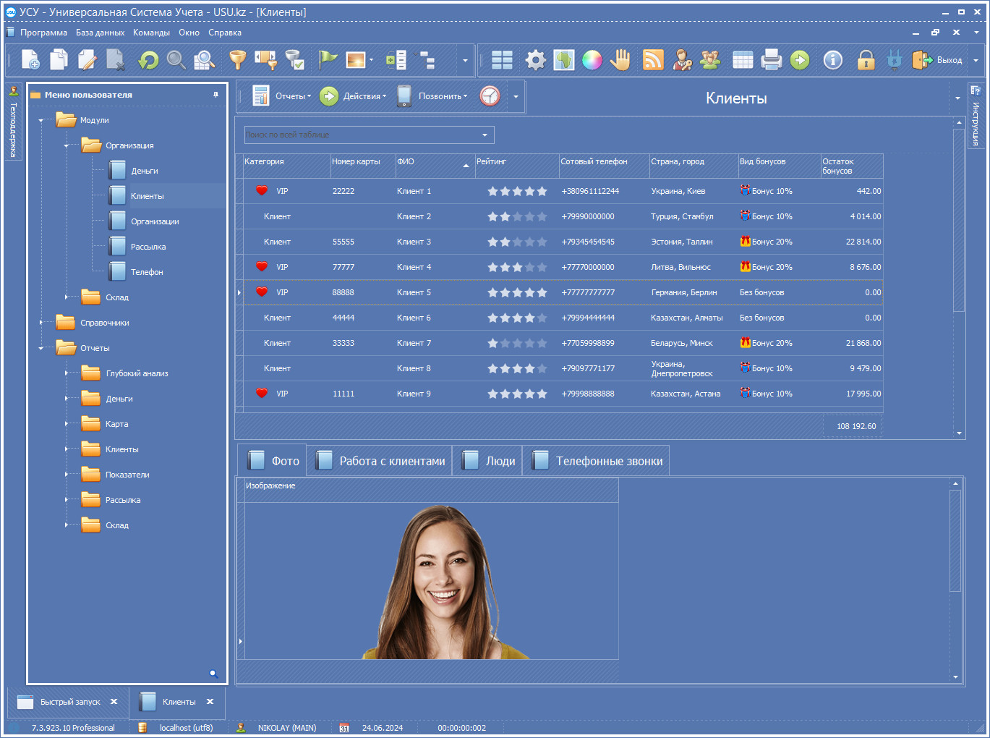This screenshot has height=738, width=990.
Task: Click the padlock lock icon
Action: click(x=865, y=60)
